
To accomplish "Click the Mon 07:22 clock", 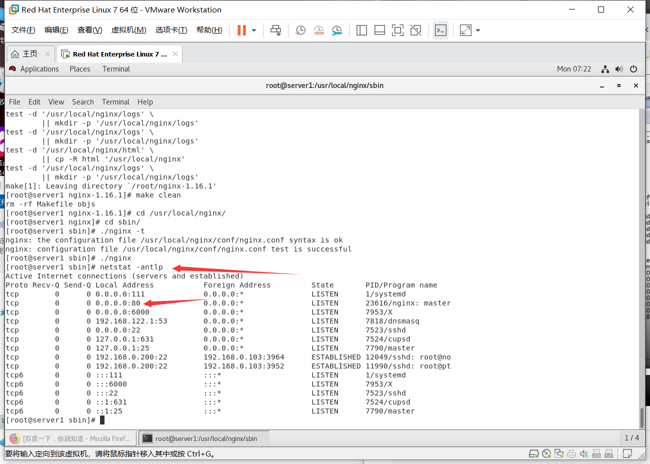I will click(x=574, y=69).
